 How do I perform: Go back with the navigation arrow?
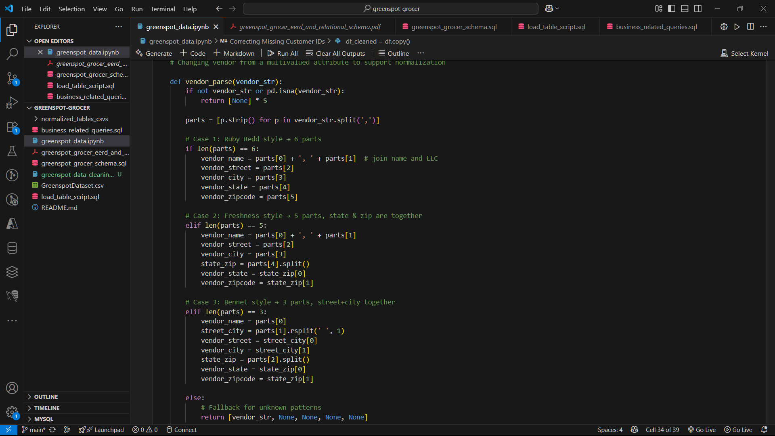tap(219, 8)
